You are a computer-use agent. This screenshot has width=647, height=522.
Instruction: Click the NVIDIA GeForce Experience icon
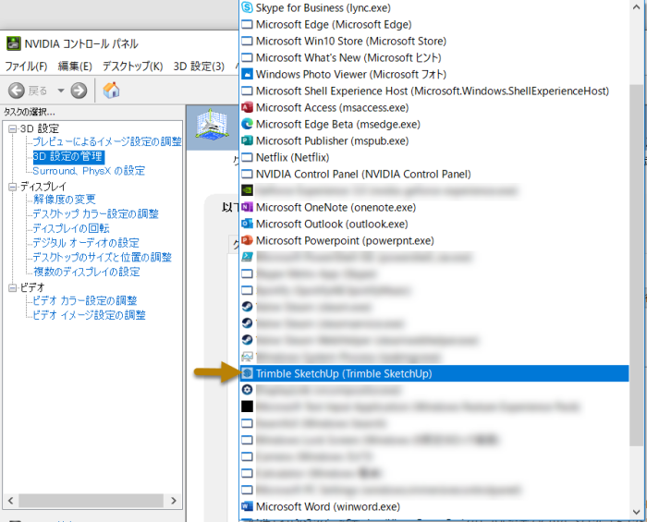247,190
